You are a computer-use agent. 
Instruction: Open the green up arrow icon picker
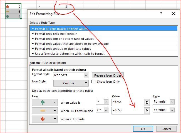tap(45, 102)
